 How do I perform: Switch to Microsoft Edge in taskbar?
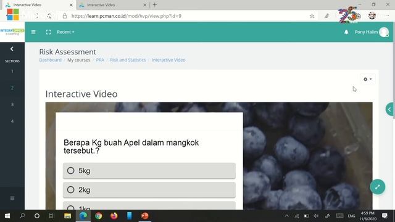83,216
